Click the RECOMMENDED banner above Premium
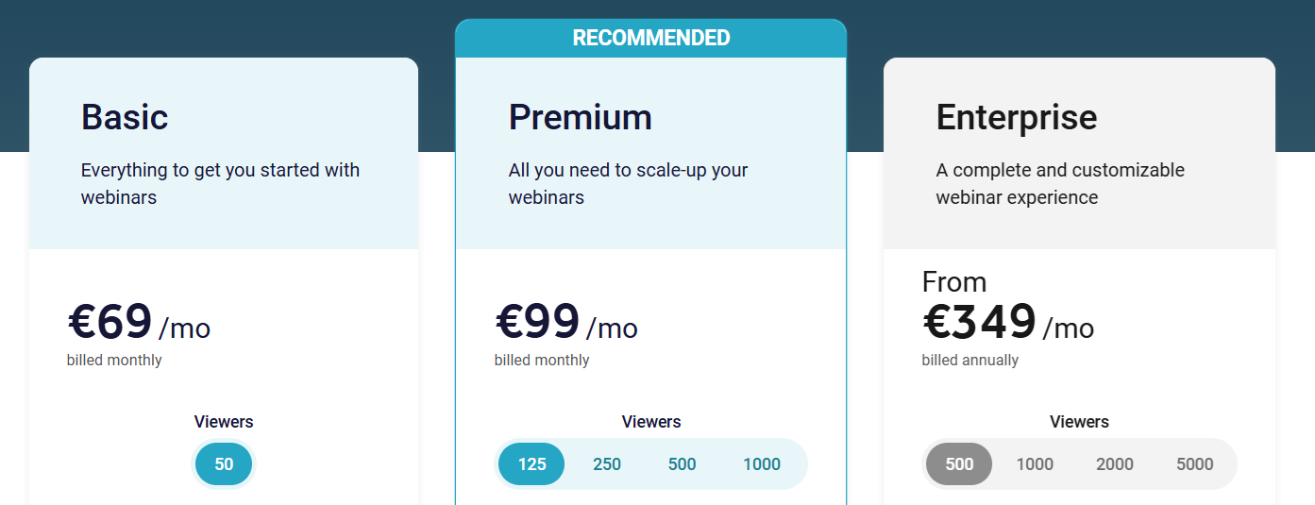 (650, 39)
